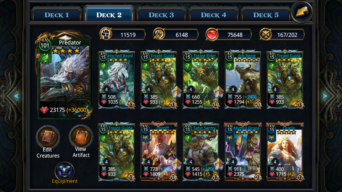Select the Horned Beast creature card
The image size is (342, 192).
tap(117, 80)
